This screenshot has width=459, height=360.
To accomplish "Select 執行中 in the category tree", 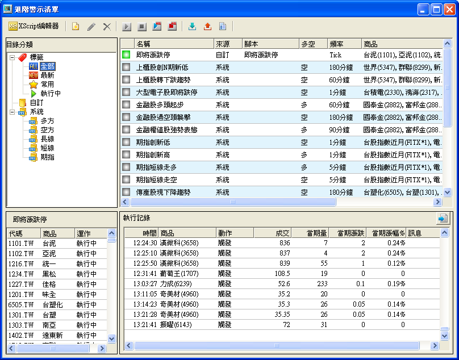I will click(50, 94).
